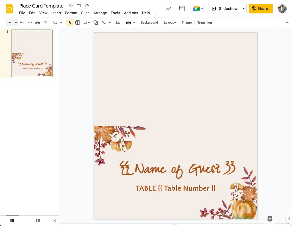Collapse the toolbar with the upward chevron
The height and width of the screenshot is (226, 292).
pos(287,23)
